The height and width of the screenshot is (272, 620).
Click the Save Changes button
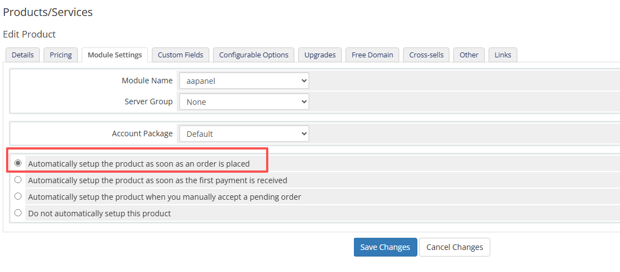tap(385, 247)
